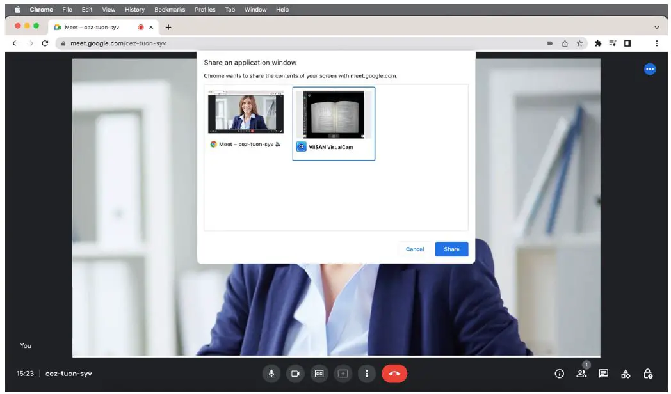Open meeting details info icon

click(x=559, y=374)
